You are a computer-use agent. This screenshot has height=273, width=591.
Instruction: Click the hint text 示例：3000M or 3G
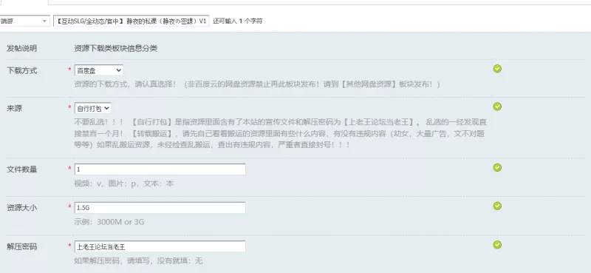click(109, 222)
